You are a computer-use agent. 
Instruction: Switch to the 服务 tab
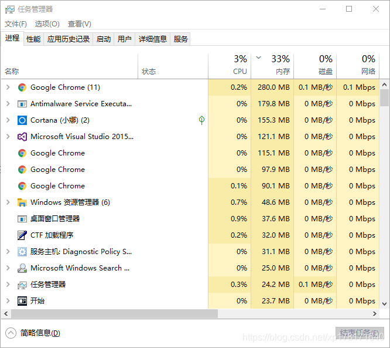[x=180, y=39]
